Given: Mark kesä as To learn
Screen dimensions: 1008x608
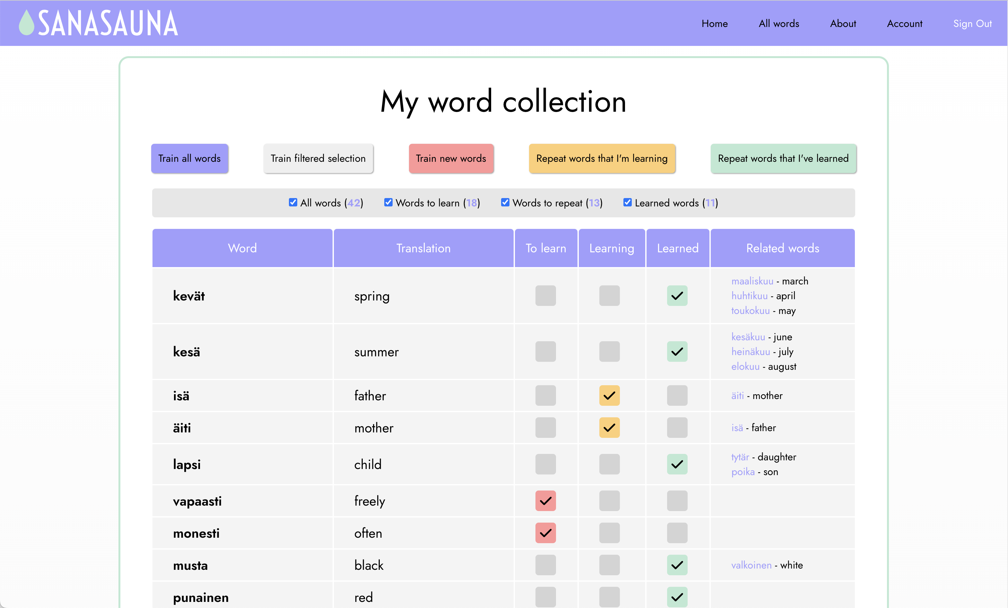Looking at the screenshot, I should click(545, 352).
